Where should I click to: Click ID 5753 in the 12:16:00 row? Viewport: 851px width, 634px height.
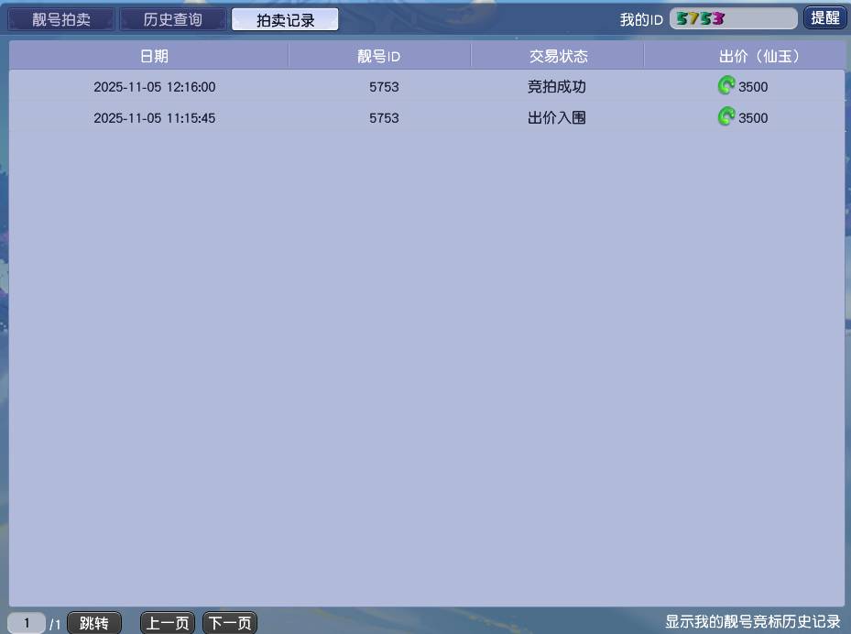384,87
